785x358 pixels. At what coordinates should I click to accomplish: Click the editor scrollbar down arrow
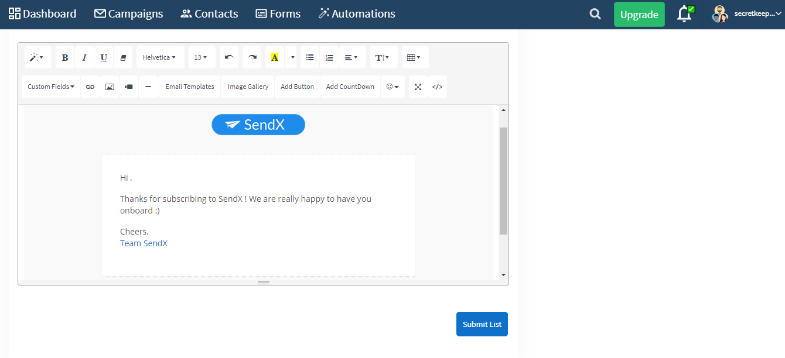[503, 275]
